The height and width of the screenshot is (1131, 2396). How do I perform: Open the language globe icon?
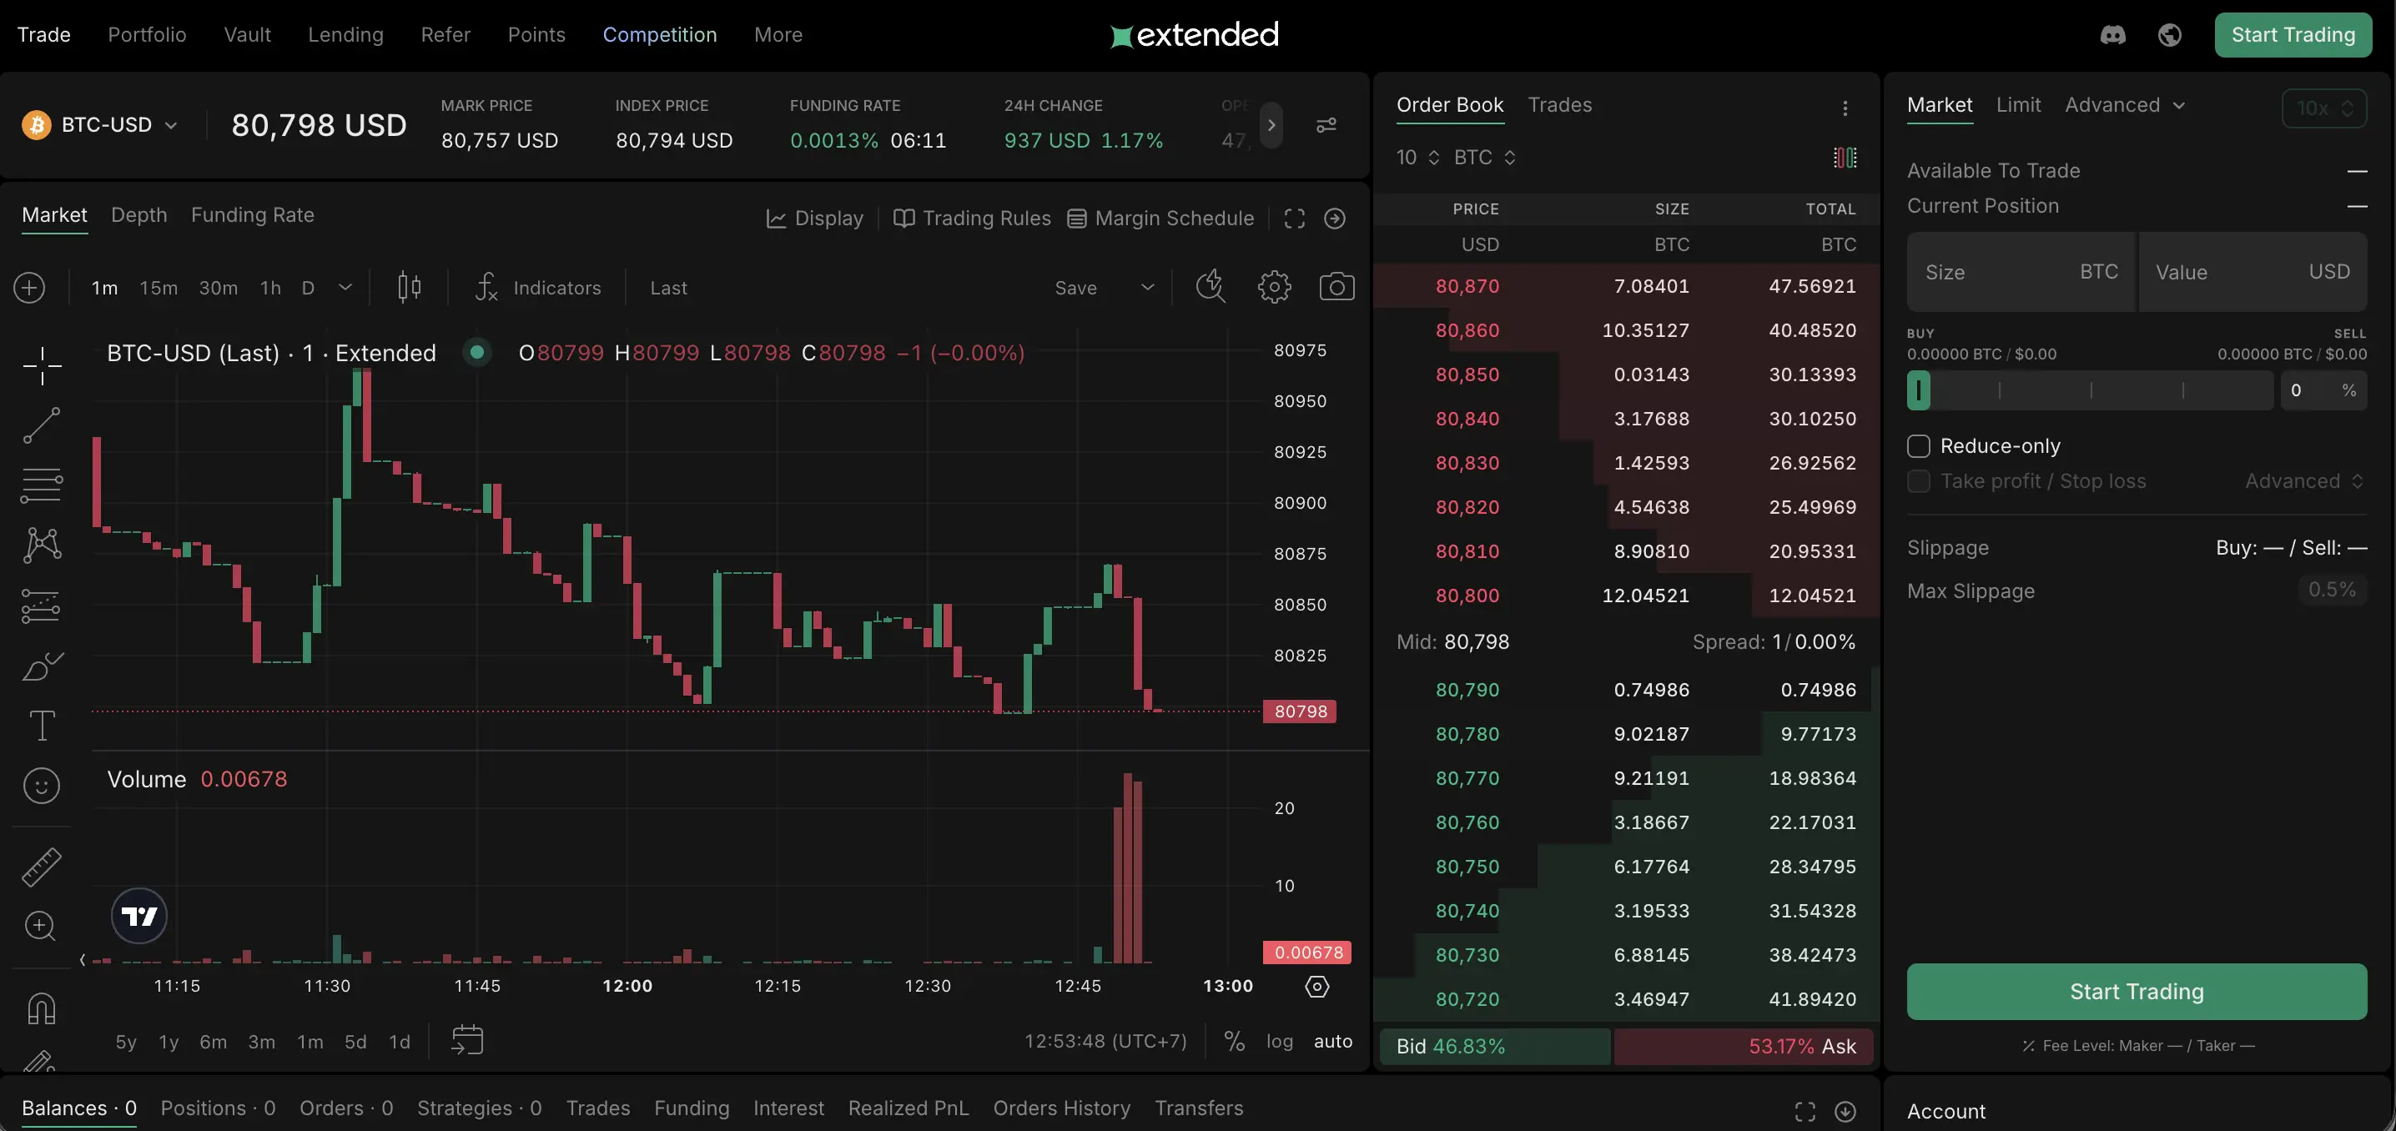tap(2170, 35)
